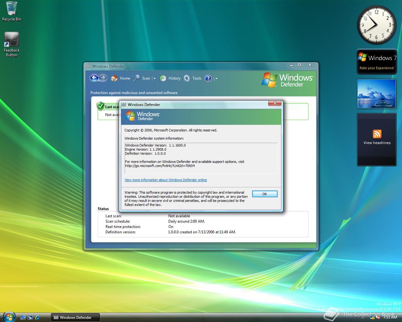
Task: Start a Scan with the magnifier icon
Action: click(142, 78)
